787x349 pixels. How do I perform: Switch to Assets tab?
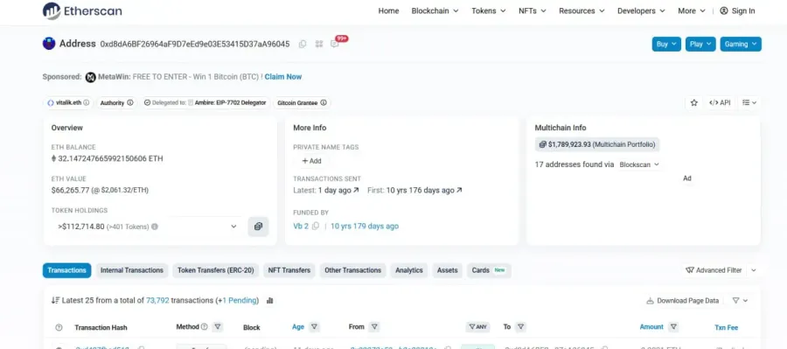pyautogui.click(x=447, y=270)
